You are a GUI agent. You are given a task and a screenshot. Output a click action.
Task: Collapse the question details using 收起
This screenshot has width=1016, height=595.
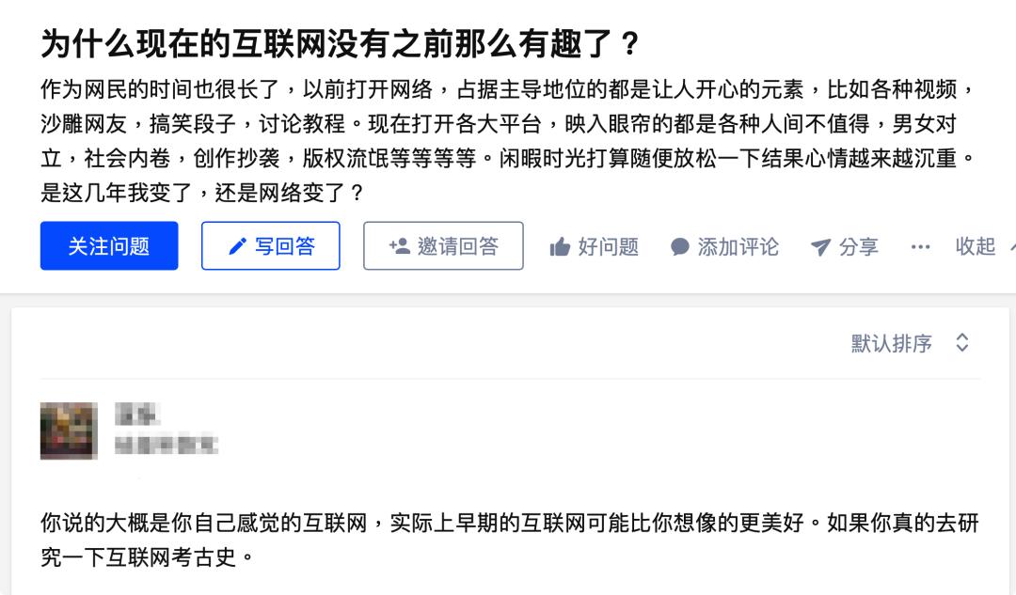[x=976, y=246]
